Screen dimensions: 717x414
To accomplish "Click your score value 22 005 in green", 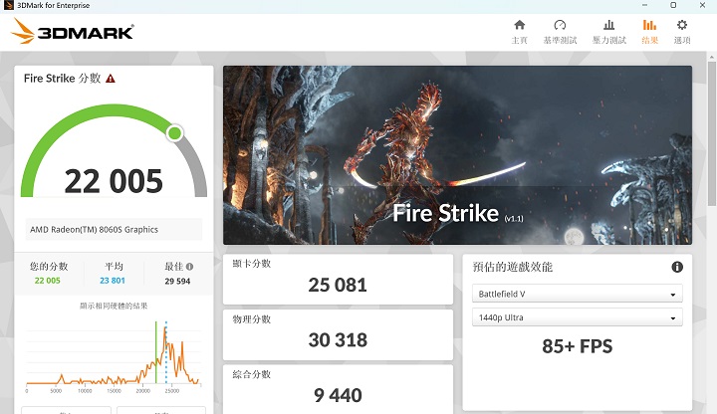I will point(48,281).
